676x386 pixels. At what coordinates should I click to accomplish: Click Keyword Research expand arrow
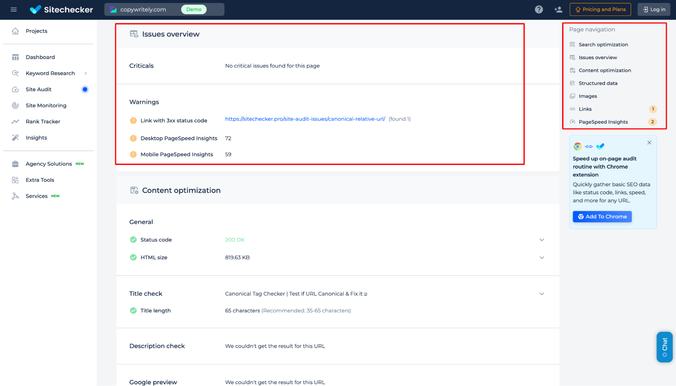86,73
